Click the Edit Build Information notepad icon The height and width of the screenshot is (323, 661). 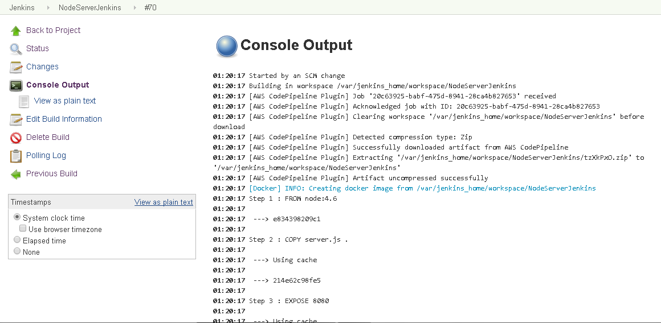pyautogui.click(x=15, y=119)
